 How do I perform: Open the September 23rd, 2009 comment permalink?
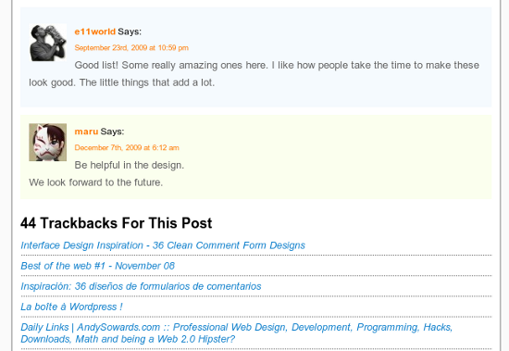(131, 48)
